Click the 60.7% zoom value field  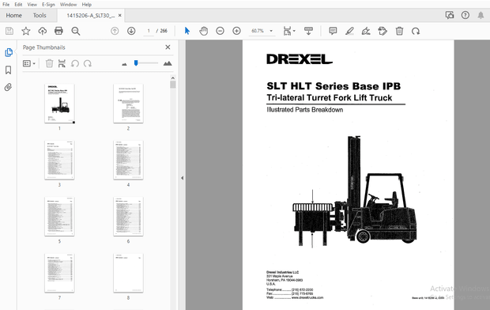pyautogui.click(x=258, y=31)
